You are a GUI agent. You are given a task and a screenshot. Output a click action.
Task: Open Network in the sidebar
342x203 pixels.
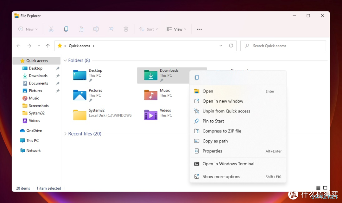click(36, 151)
